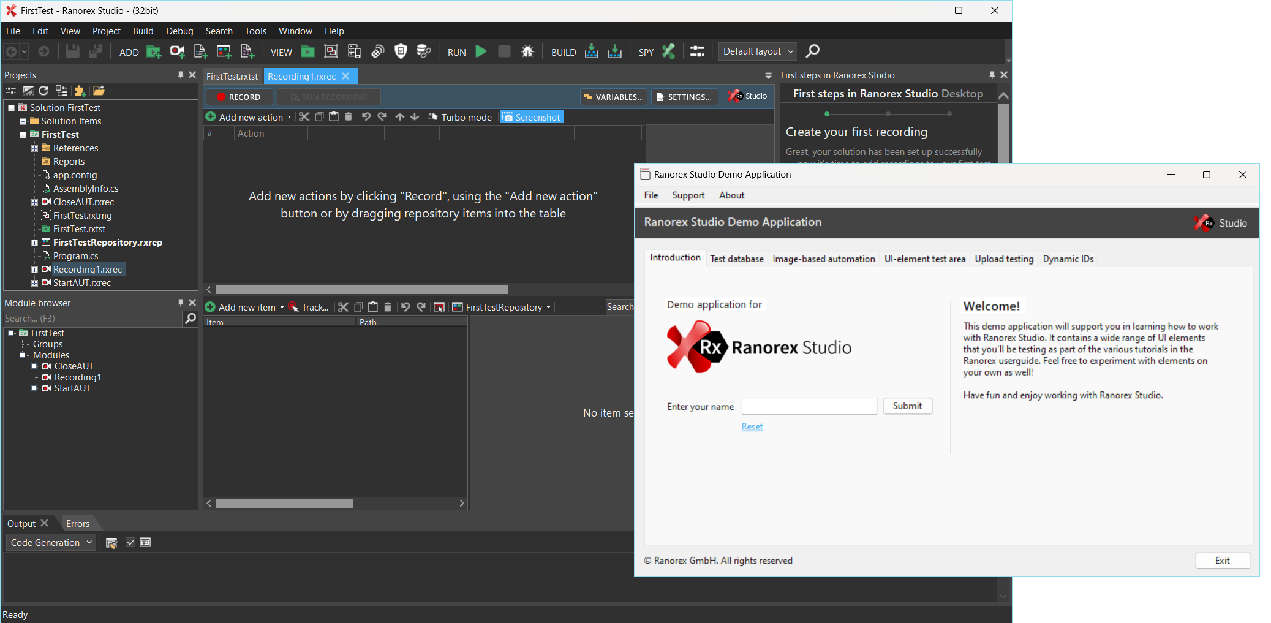Expand StartAUT in Module browser

(34, 388)
